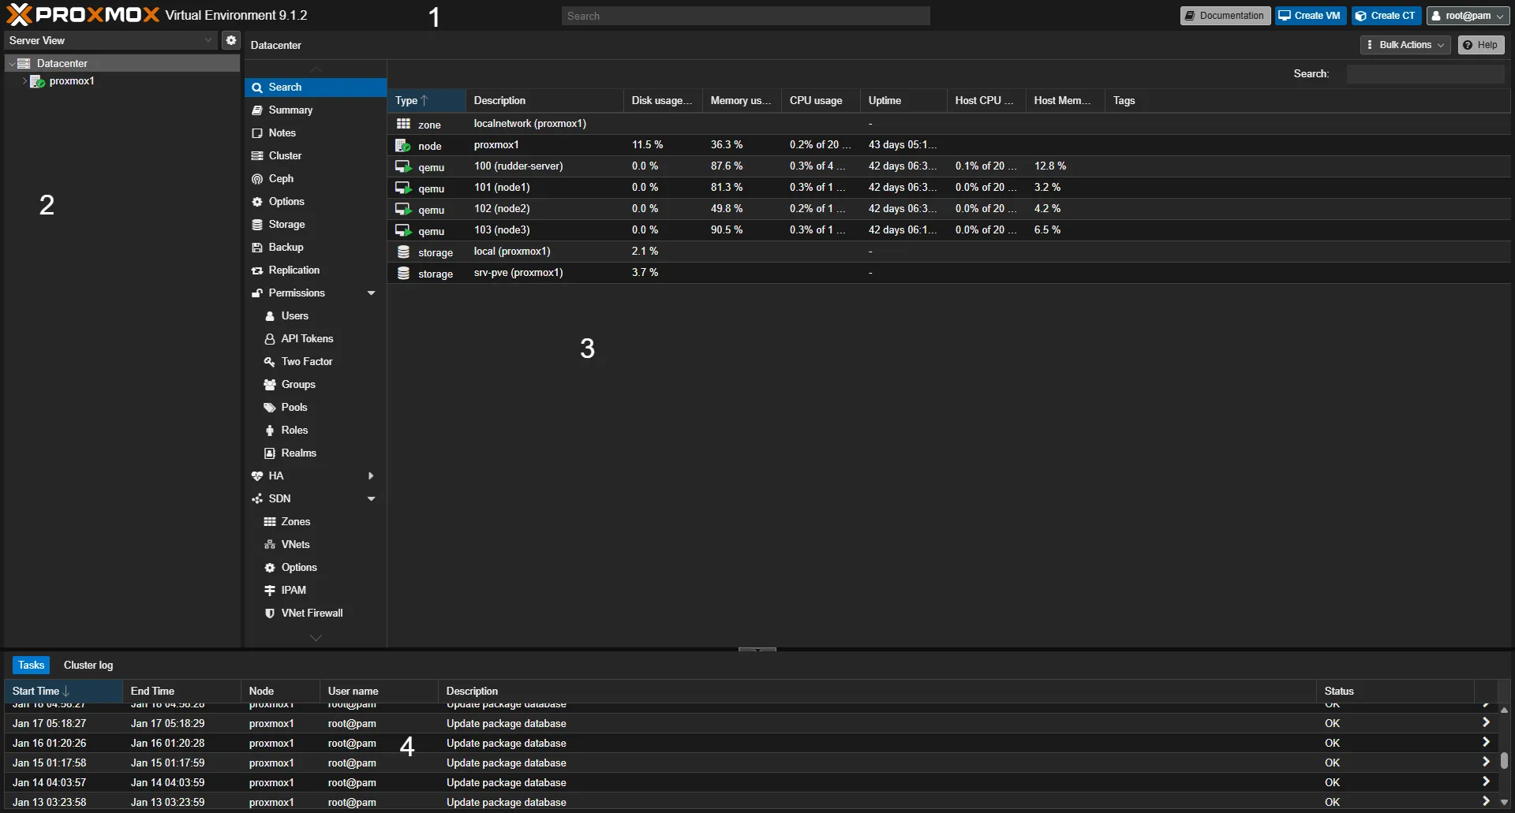Select Storage in the Datacenter menu
The image size is (1515, 813).
point(286,224)
